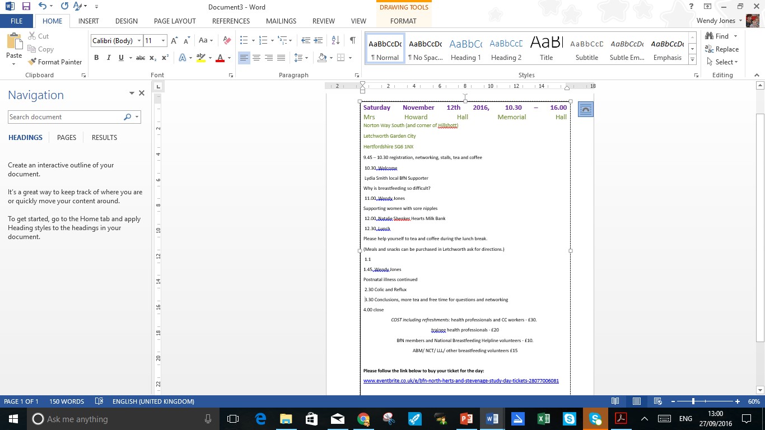765x430 pixels.
Task: Click the Increase Indent icon
Action: click(x=318, y=40)
